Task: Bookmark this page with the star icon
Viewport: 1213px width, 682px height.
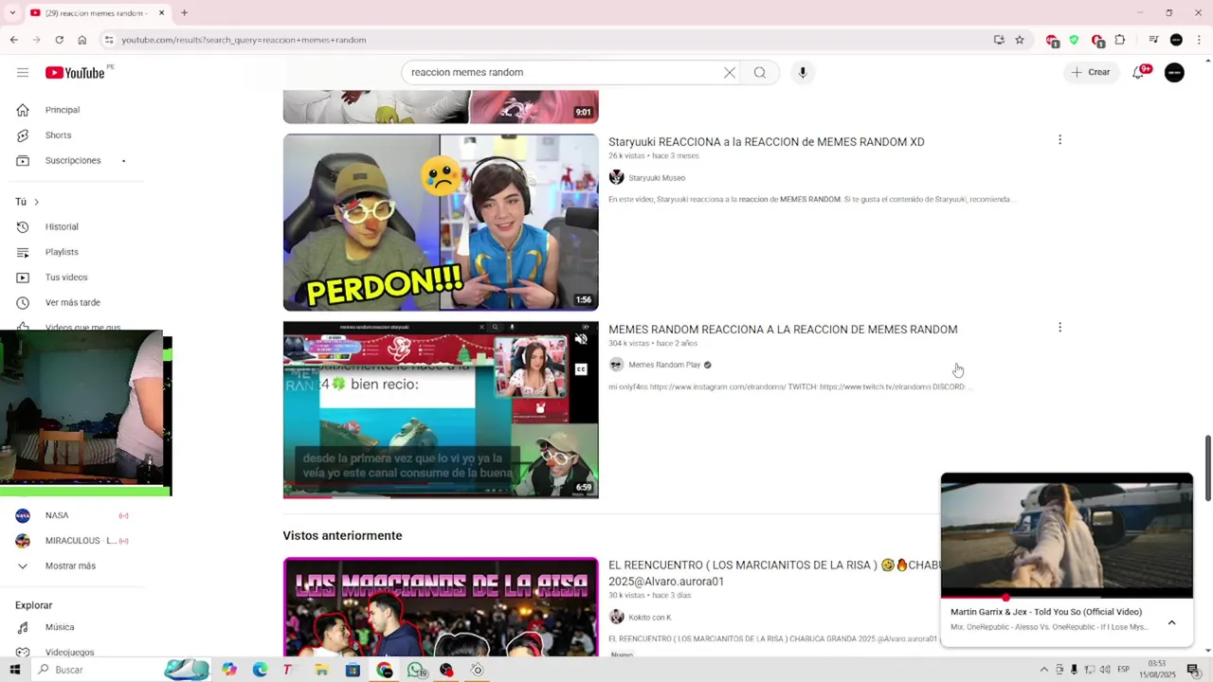Action: pyautogui.click(x=1020, y=40)
